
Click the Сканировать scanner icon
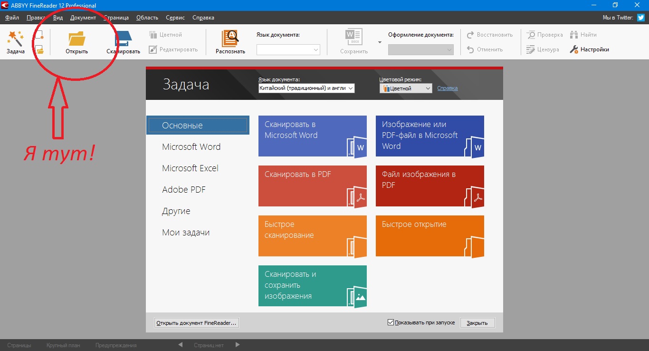pyautogui.click(x=123, y=39)
